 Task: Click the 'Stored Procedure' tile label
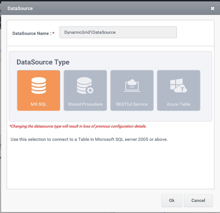(x=85, y=104)
